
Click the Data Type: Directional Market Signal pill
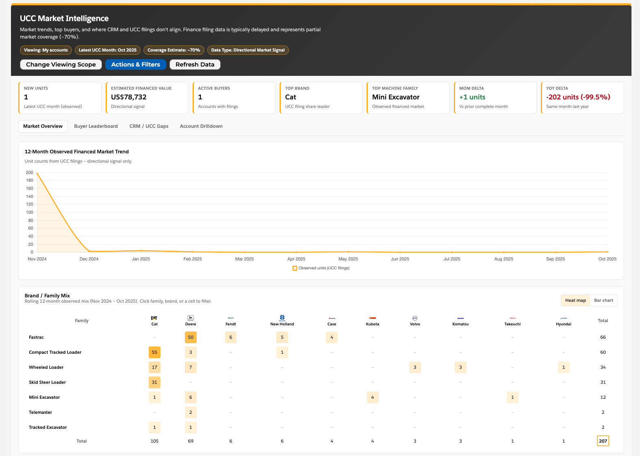point(248,50)
